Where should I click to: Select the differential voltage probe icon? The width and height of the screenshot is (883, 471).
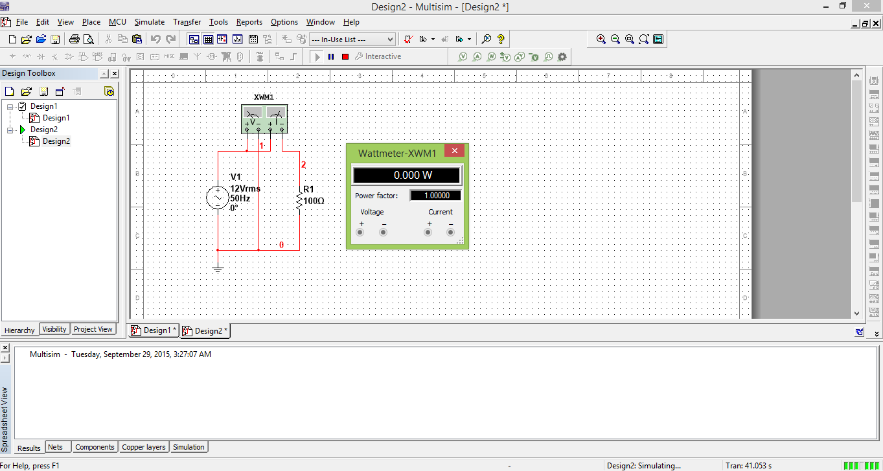(506, 57)
